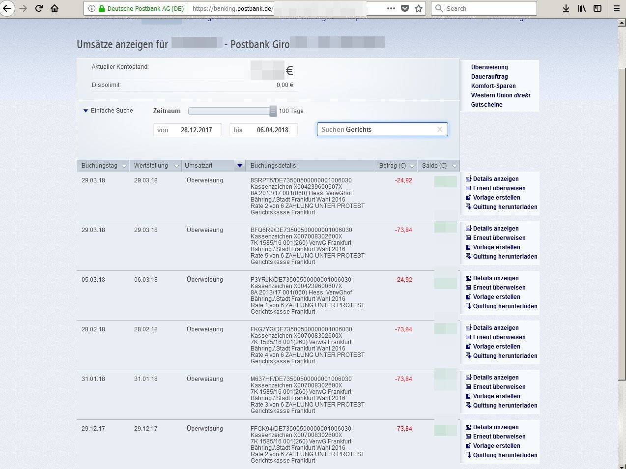Sort by the Saldo (€) column arrow
Screen dimensions: 626x469
coord(455,166)
